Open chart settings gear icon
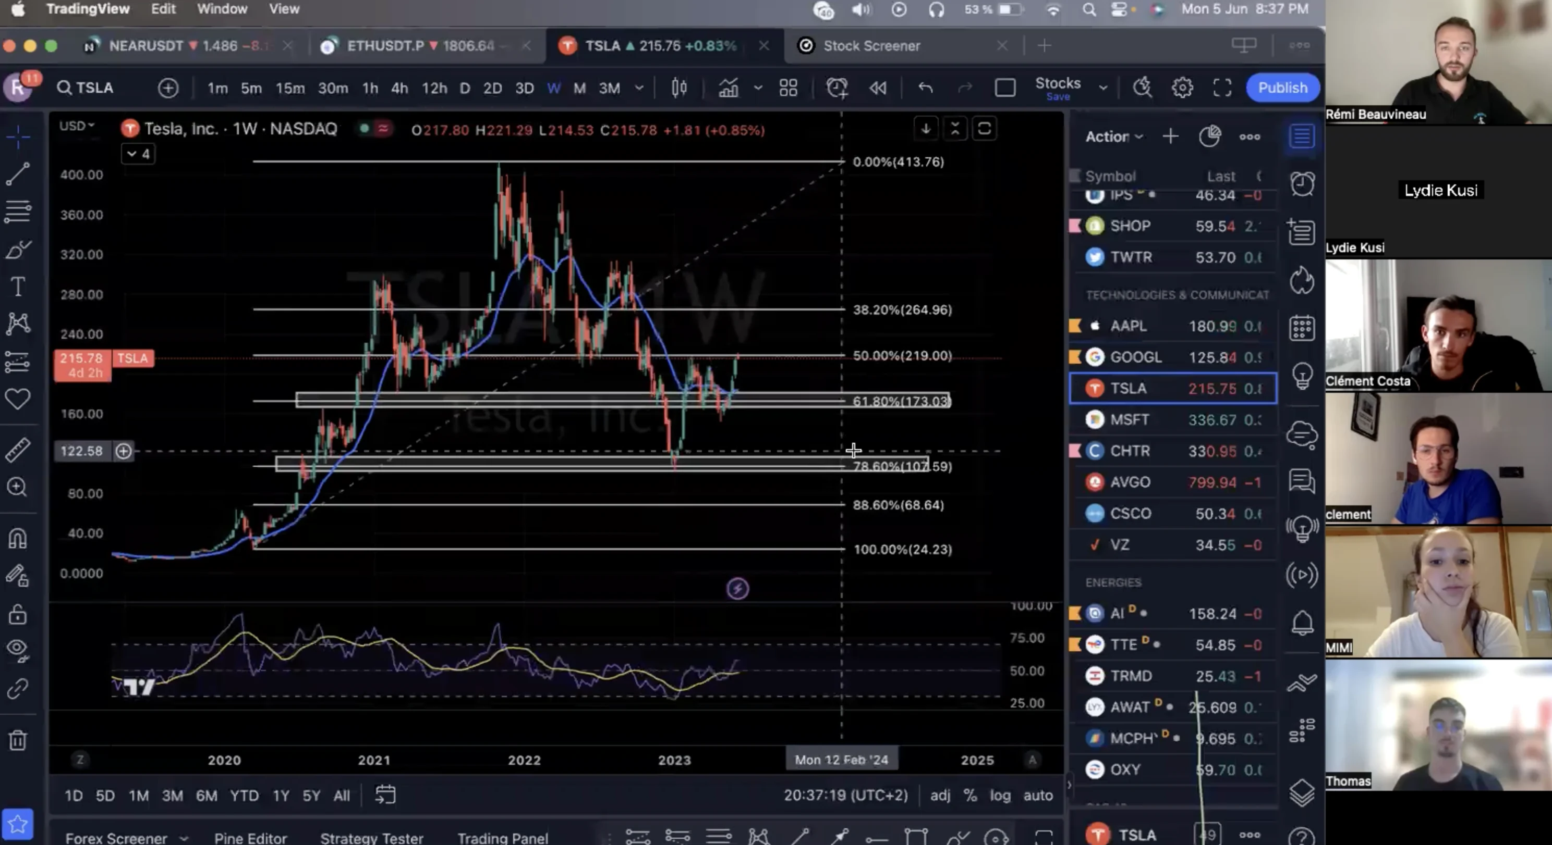 point(1182,88)
